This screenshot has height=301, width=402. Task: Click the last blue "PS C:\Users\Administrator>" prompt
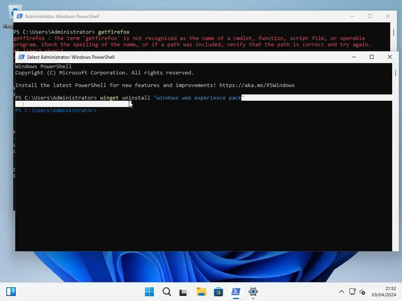[56, 110]
